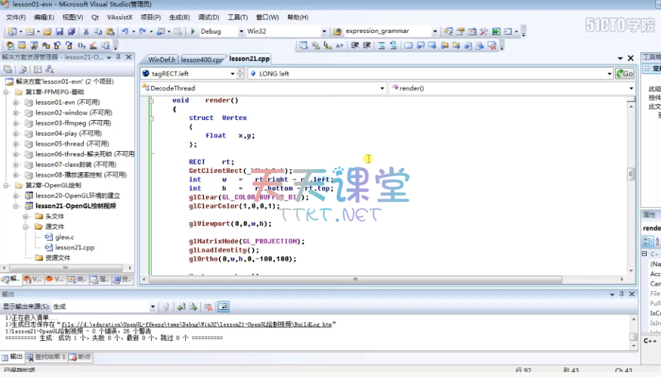Screen dimensions: 661x377
Task: Click the Open File folder icon
Action: [x=47, y=31]
